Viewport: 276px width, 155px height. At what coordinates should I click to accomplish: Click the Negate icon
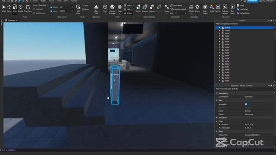[x=152, y=8]
